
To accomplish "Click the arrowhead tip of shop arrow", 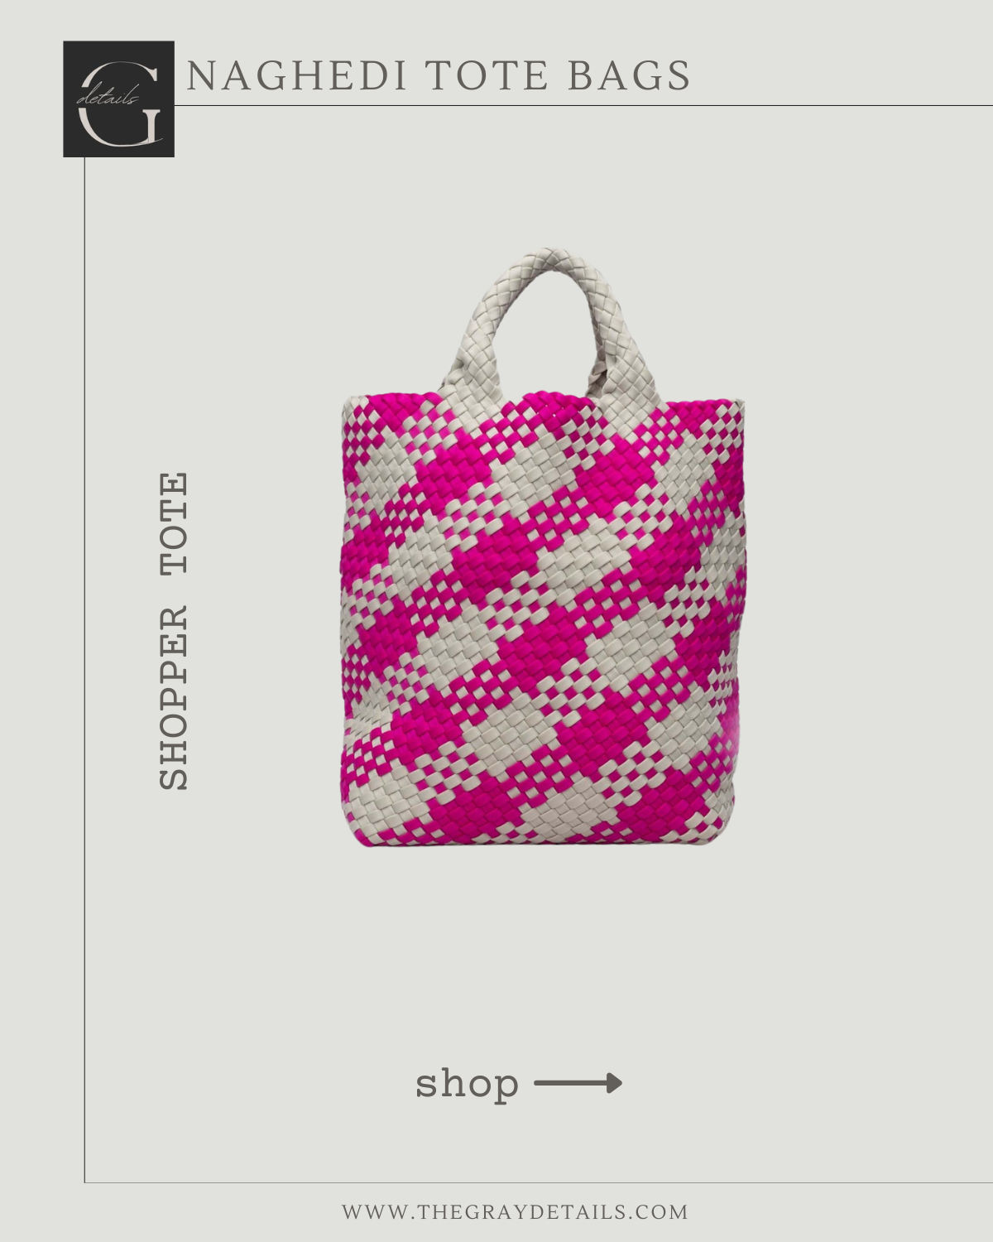I will (x=615, y=1083).
